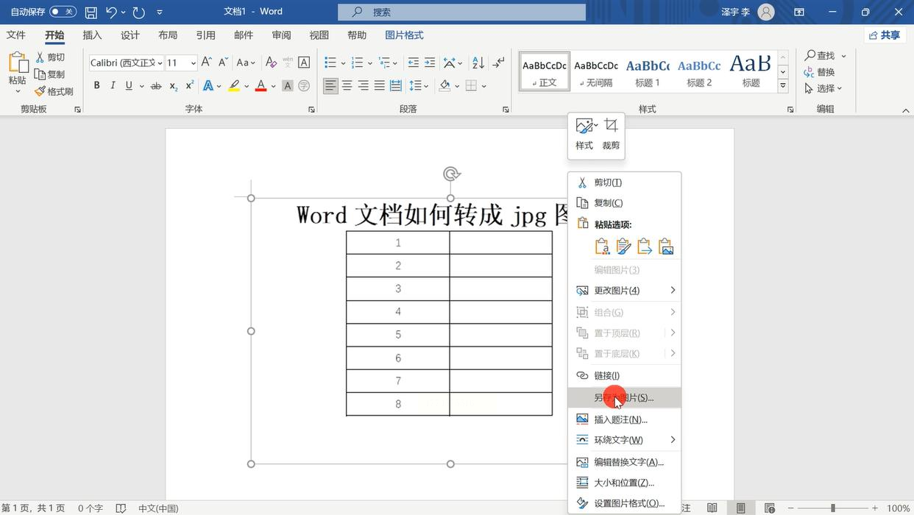914x515 pixels.
Task: Click the 搜索 search box
Action: click(462, 12)
